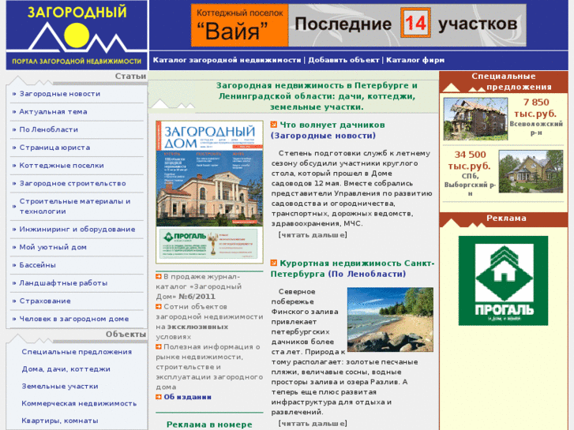Open Реклама в номере link
The width and height of the screenshot is (574, 430).
[209, 424]
